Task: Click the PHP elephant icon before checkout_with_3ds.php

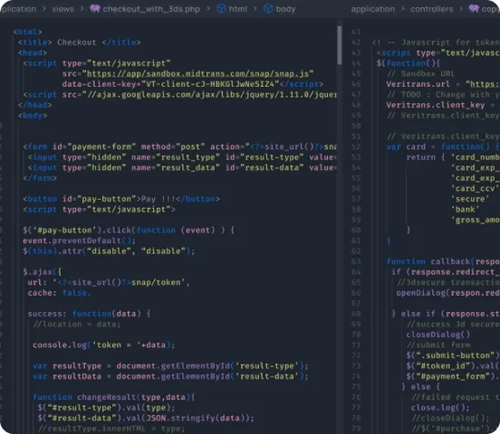Action: (95, 9)
